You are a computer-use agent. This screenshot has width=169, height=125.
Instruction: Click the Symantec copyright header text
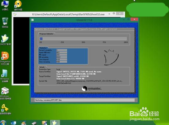(x=76, y=29)
